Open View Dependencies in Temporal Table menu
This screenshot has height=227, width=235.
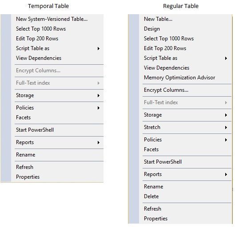click(58, 58)
